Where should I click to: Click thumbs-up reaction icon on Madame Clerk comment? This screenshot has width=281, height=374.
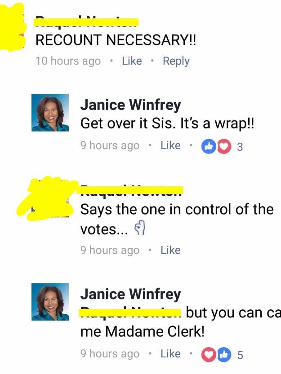coord(224,355)
